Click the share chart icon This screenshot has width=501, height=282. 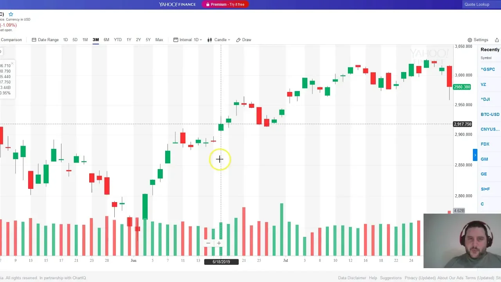tap(497, 40)
